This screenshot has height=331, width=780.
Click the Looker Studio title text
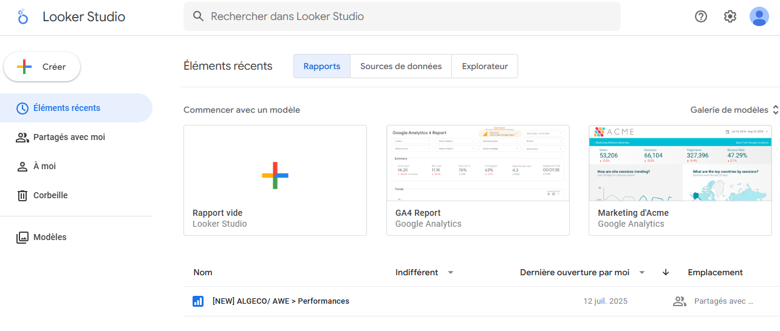84,17
